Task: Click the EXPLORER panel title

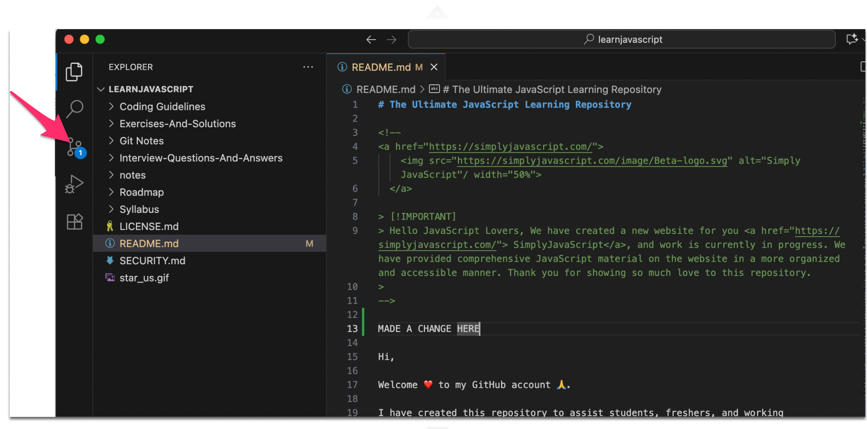Action: [x=131, y=67]
